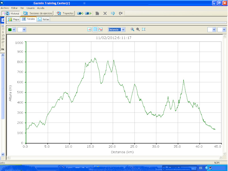Viewport: 228px width, 171px height.
Task: Click the redo arrow icon
Action: pos(121,13)
